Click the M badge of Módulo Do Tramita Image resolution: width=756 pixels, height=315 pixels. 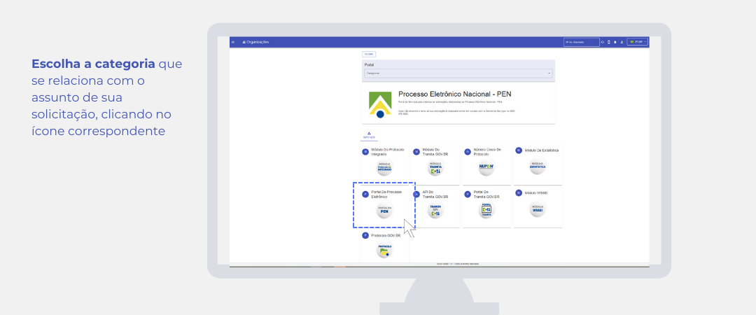tap(416, 151)
